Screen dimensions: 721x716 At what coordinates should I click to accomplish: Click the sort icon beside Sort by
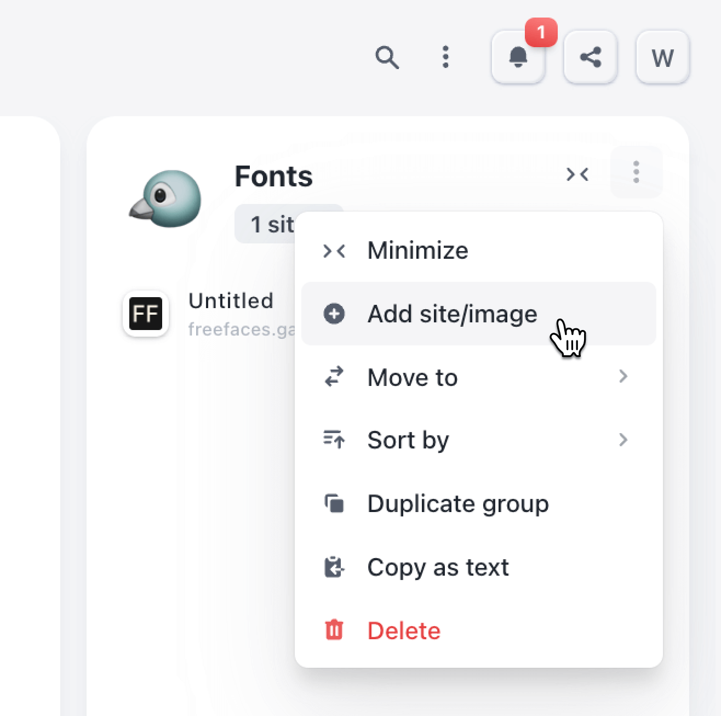pyautogui.click(x=334, y=440)
